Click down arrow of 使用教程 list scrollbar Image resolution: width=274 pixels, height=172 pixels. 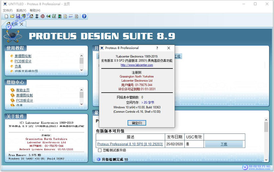(x=82, y=70)
